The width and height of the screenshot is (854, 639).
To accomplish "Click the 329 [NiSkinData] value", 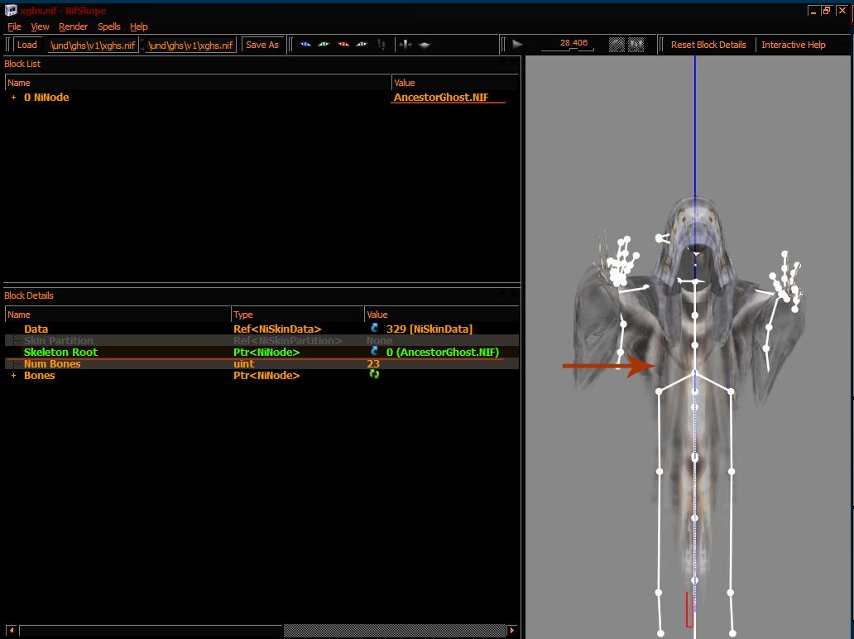I will 429,329.
